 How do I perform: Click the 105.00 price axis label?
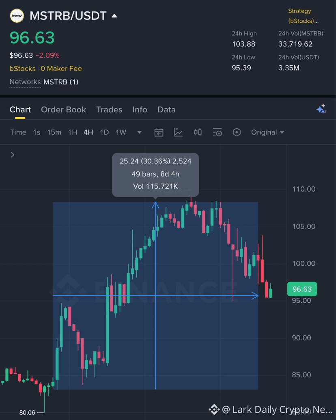304,226
